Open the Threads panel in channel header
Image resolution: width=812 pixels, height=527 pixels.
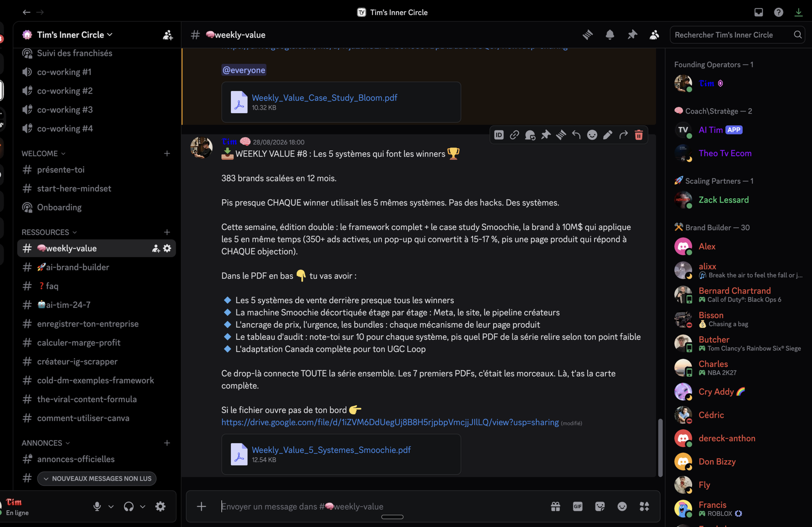(x=588, y=34)
